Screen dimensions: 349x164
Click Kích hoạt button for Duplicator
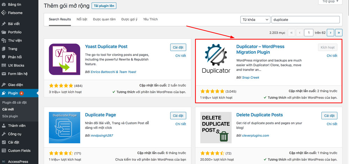pos(328,47)
